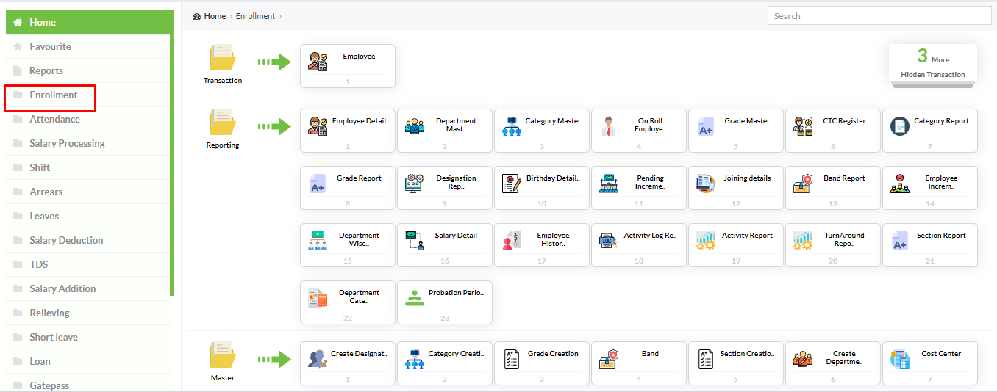Open the Grade Master A+ icon
This screenshot has height=392, width=997.
pos(706,126)
